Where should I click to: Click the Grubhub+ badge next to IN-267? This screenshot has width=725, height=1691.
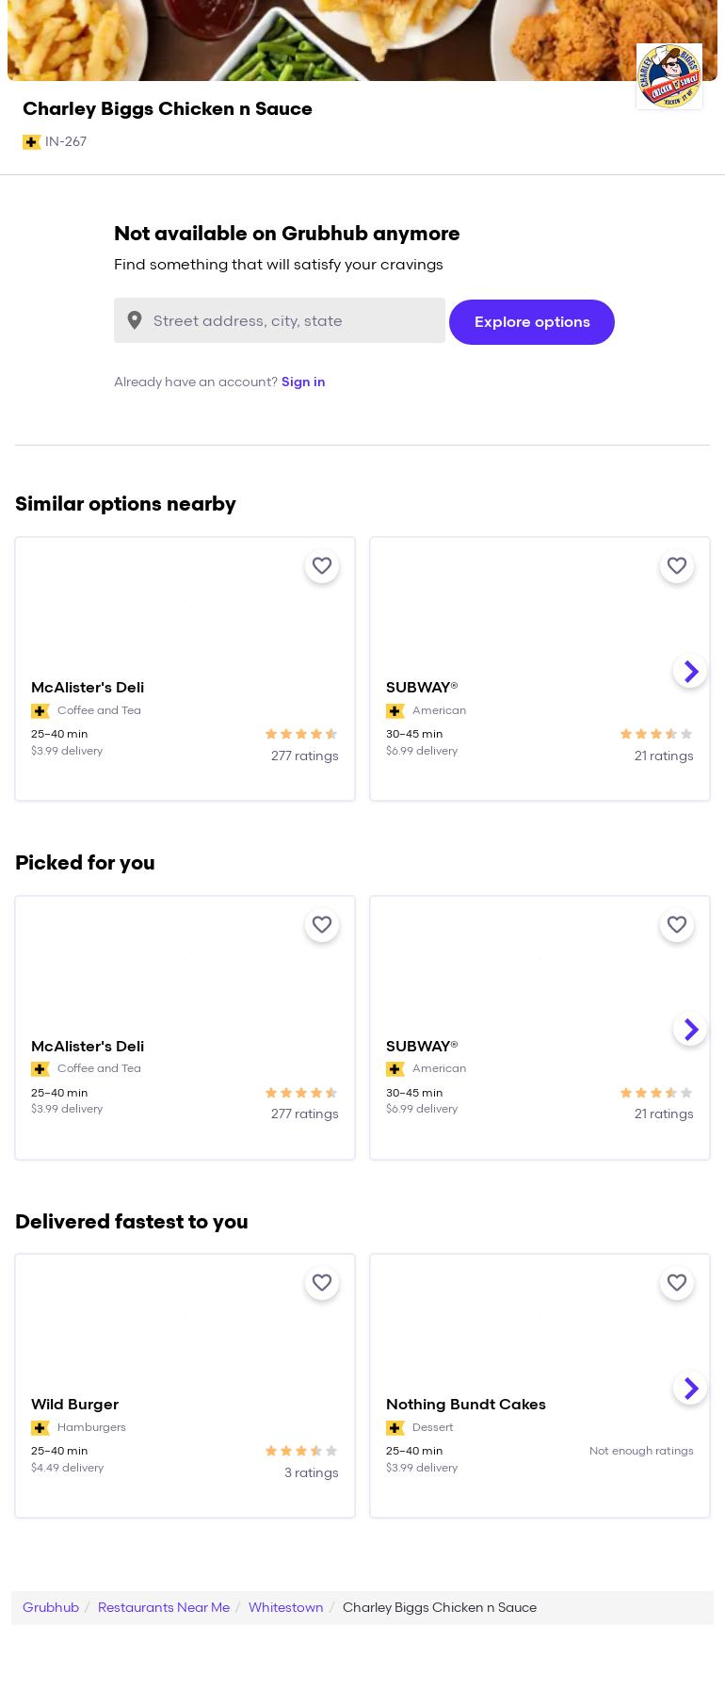31,142
